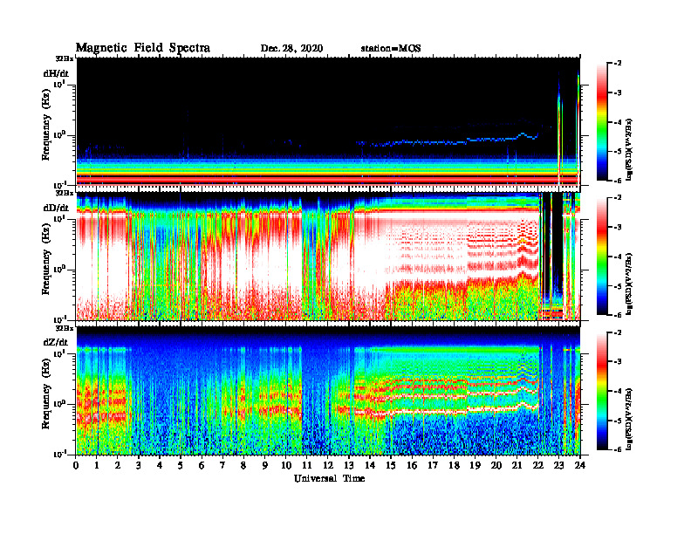The width and height of the screenshot is (691, 534).
Task: Click the hour "13" tick label on time axis
Action: [349, 466]
